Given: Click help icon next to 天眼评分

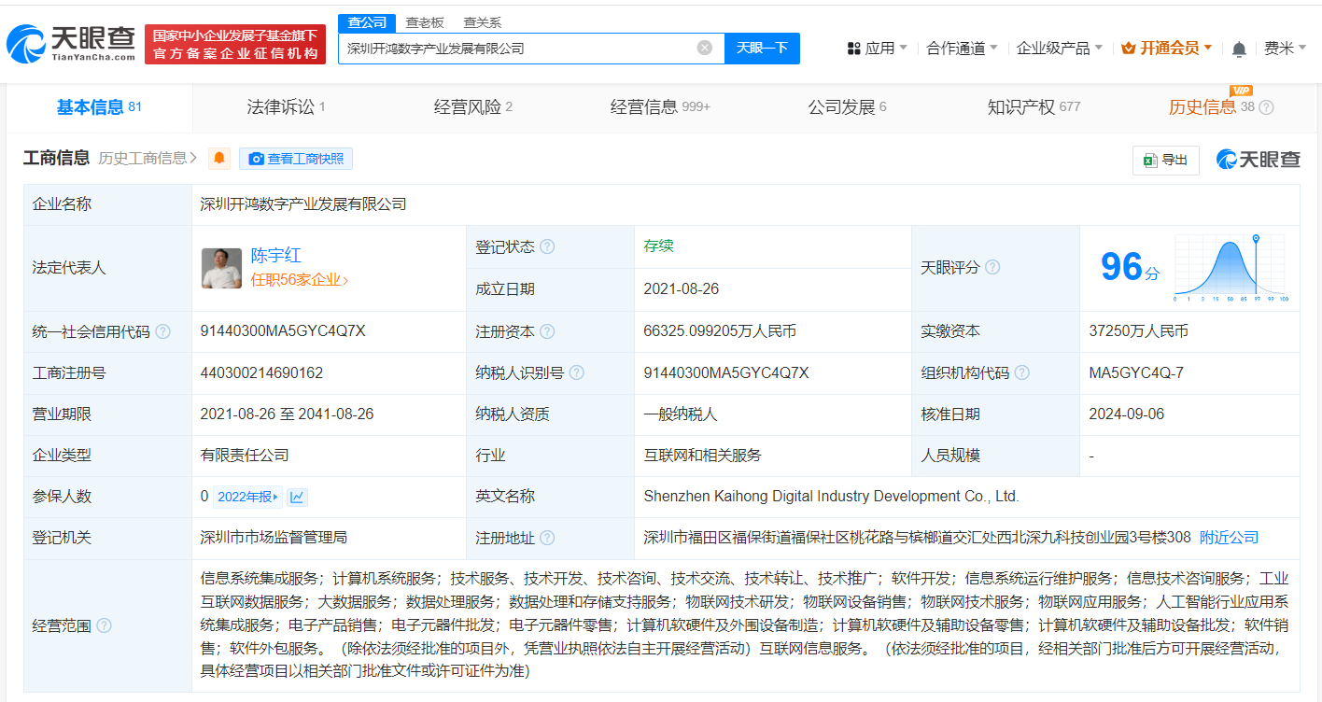Looking at the screenshot, I should pos(992,268).
